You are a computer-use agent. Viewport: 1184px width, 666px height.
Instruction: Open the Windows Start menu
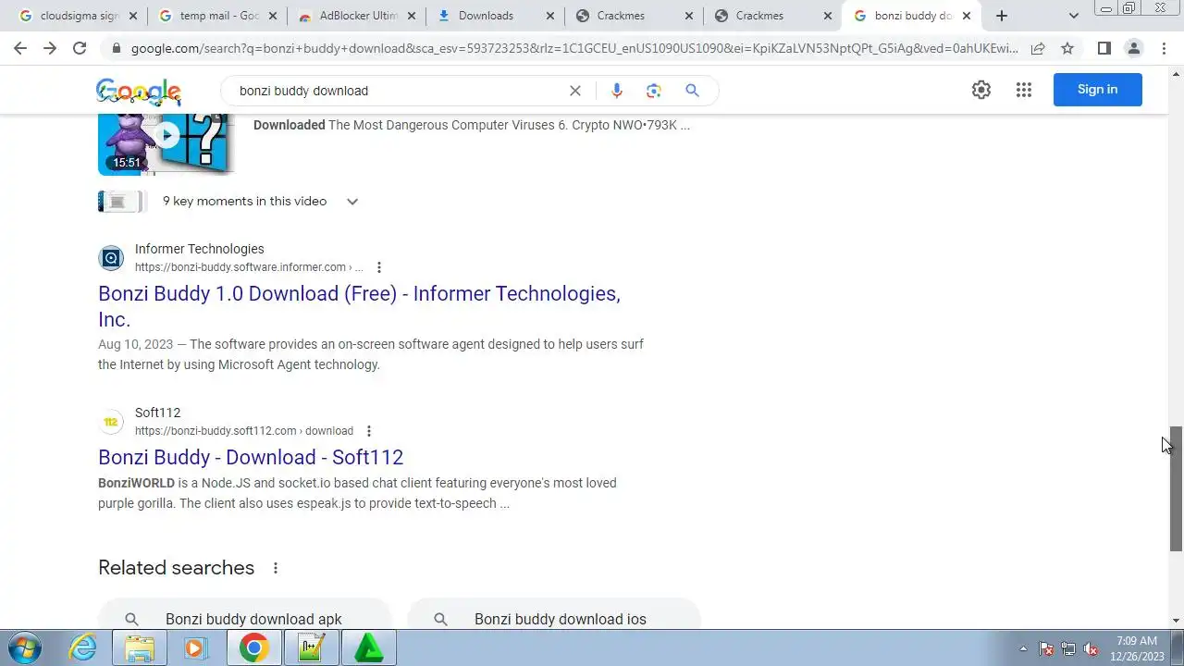click(23, 647)
